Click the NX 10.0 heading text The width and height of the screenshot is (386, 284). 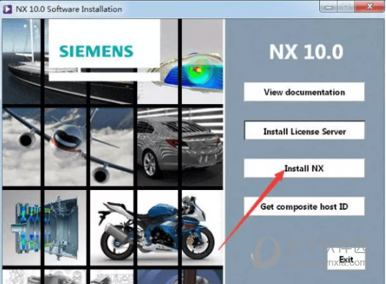pos(306,51)
